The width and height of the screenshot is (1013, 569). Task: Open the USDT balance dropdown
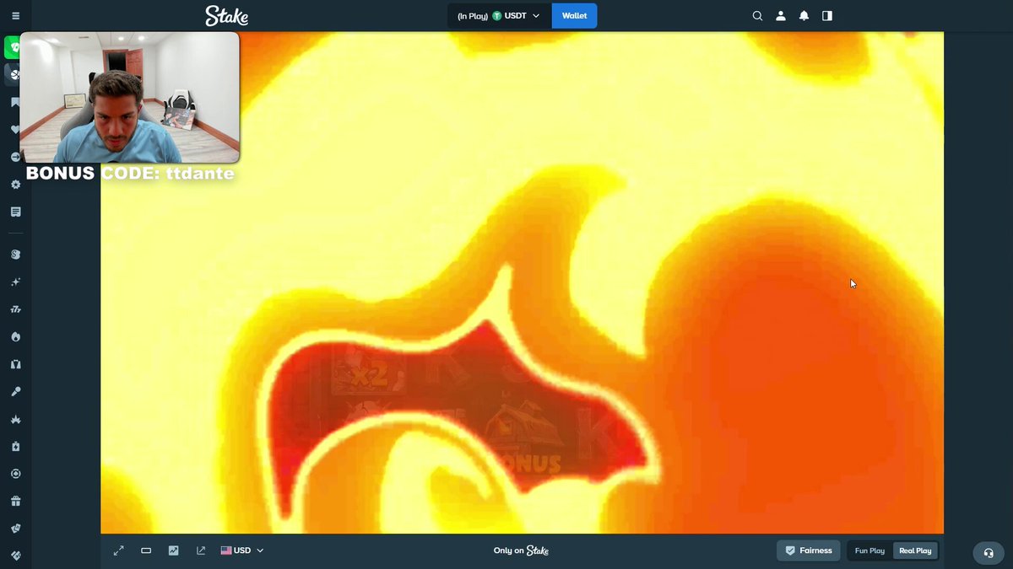point(499,16)
